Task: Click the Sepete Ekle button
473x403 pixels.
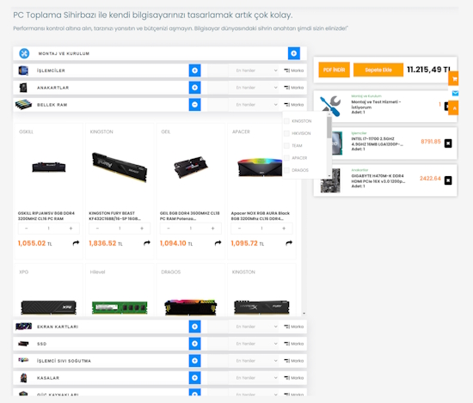Action: [378, 70]
